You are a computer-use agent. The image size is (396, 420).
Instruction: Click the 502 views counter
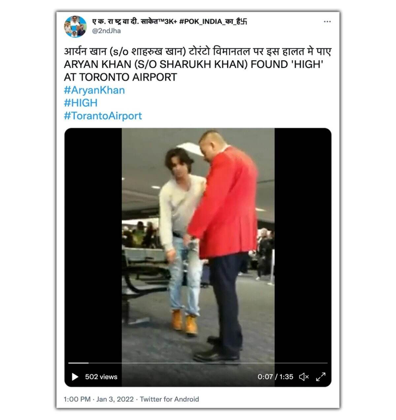tap(101, 377)
